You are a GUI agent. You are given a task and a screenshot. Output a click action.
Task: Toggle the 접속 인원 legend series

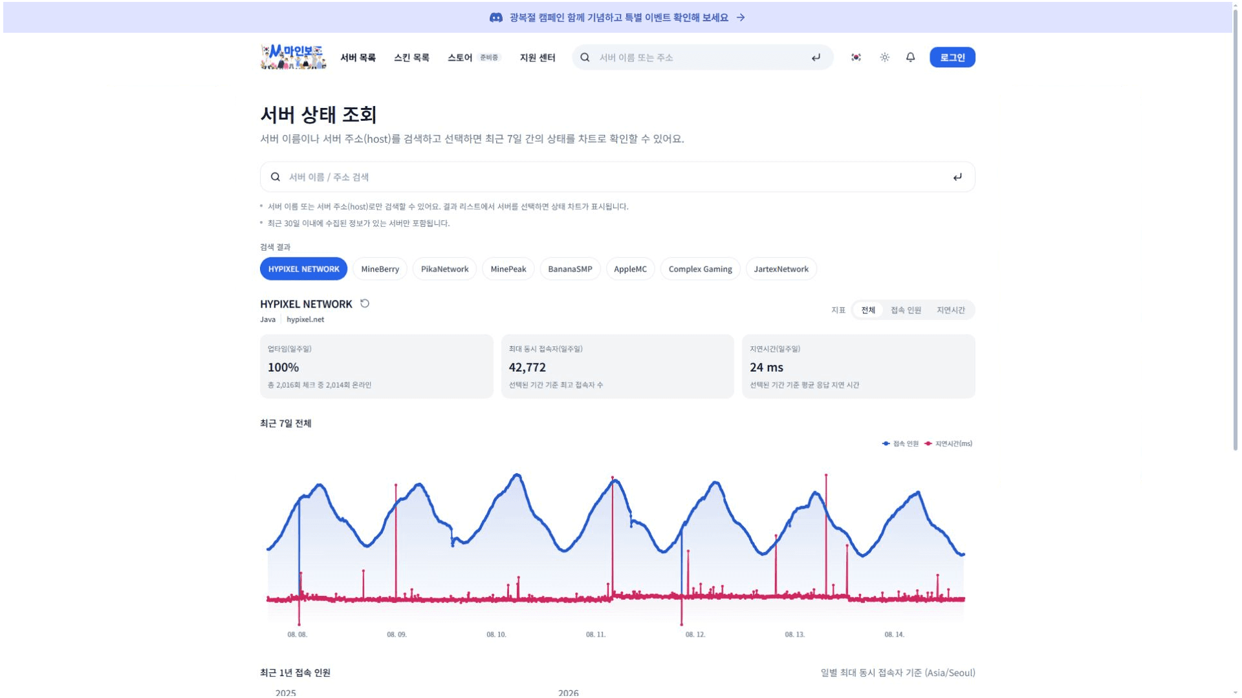900,443
